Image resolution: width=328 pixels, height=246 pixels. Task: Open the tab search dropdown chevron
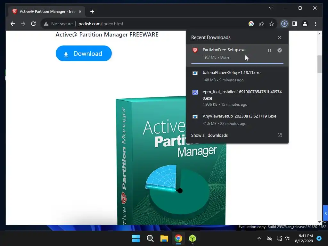(x=270, y=8)
